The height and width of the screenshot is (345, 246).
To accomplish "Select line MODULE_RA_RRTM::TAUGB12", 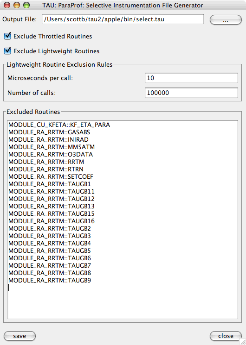I will [52, 199].
